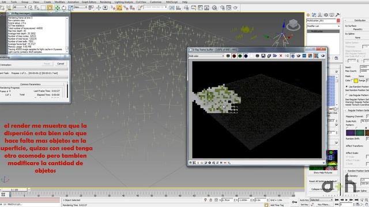Click the Key Filters button

click(324, 205)
